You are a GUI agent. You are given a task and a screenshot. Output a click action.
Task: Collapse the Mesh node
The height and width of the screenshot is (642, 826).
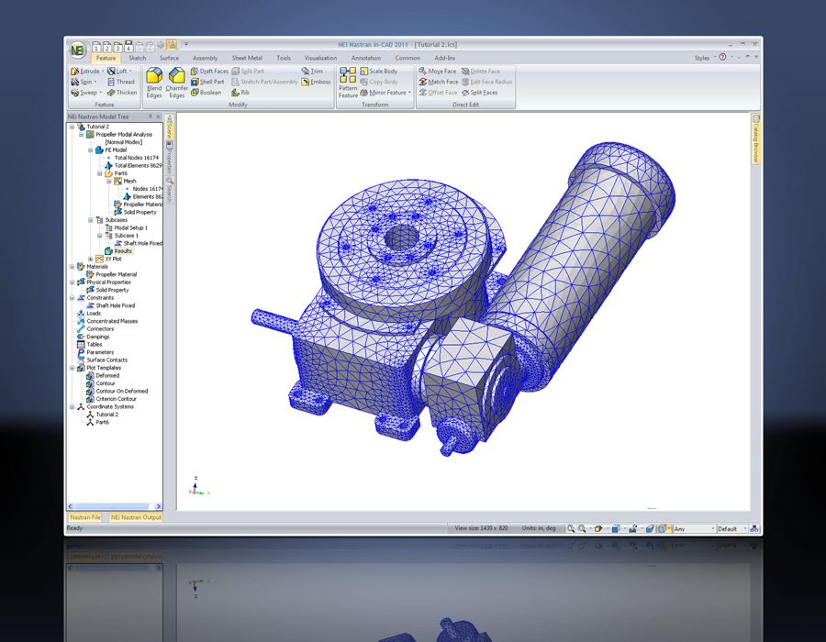pyautogui.click(x=109, y=181)
